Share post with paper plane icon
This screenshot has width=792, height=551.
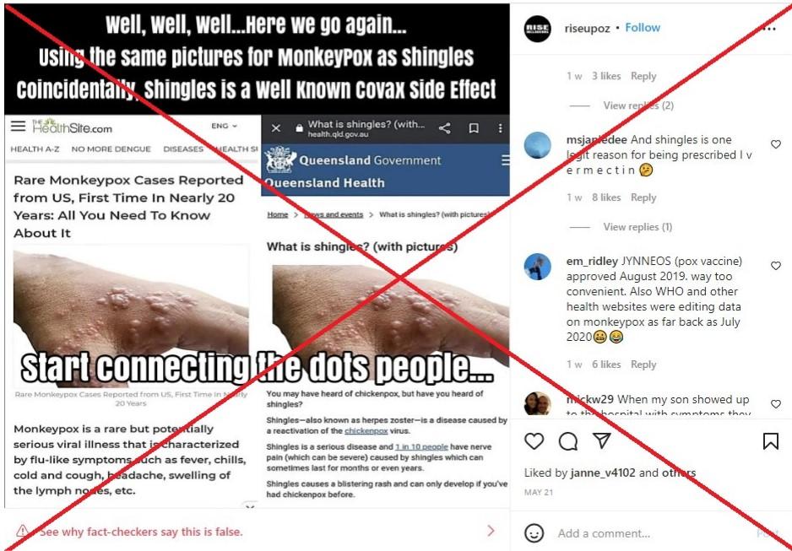[601, 440]
